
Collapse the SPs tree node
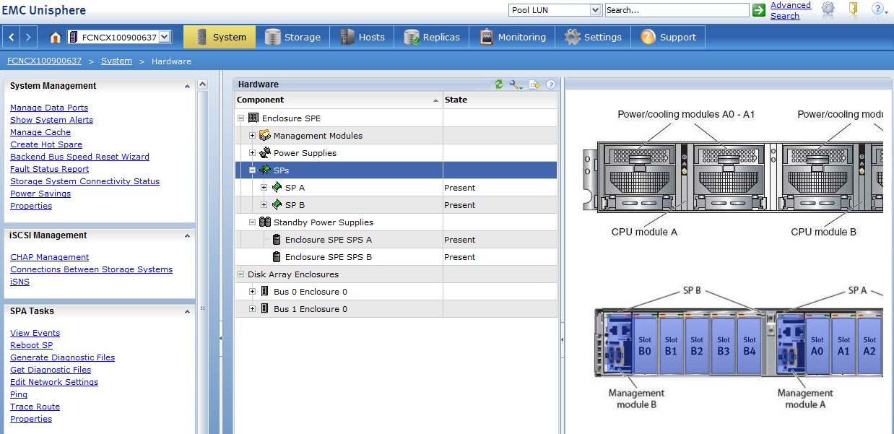coord(253,170)
